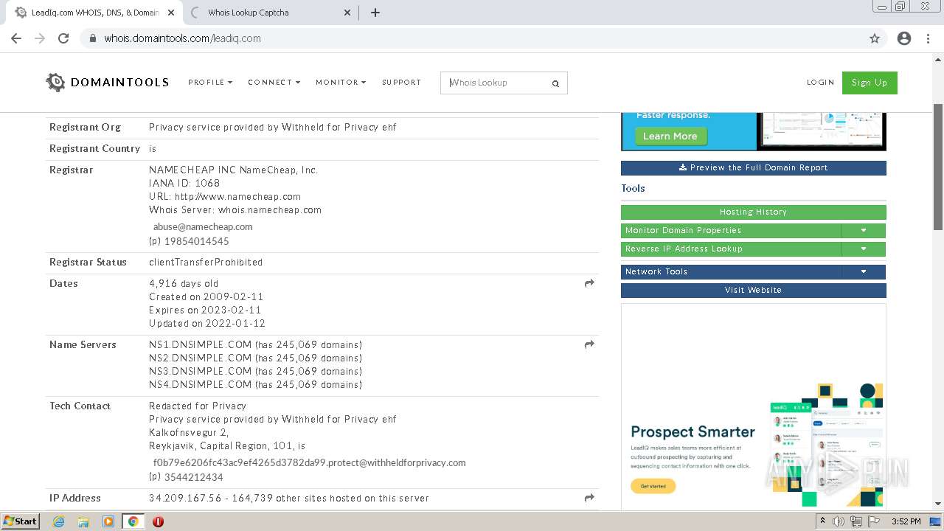Click the DomainTools gear logo
This screenshot has width=944, height=531.
pyautogui.click(x=55, y=83)
